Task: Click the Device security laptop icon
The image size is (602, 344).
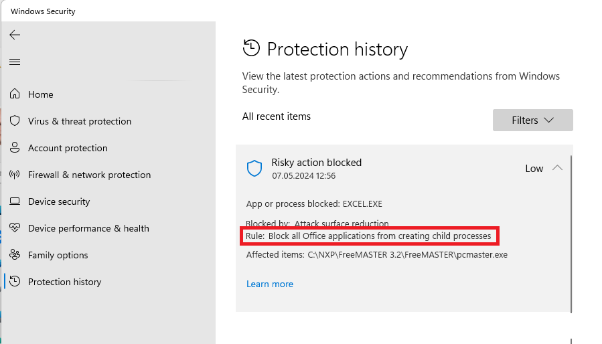Action: (x=15, y=201)
